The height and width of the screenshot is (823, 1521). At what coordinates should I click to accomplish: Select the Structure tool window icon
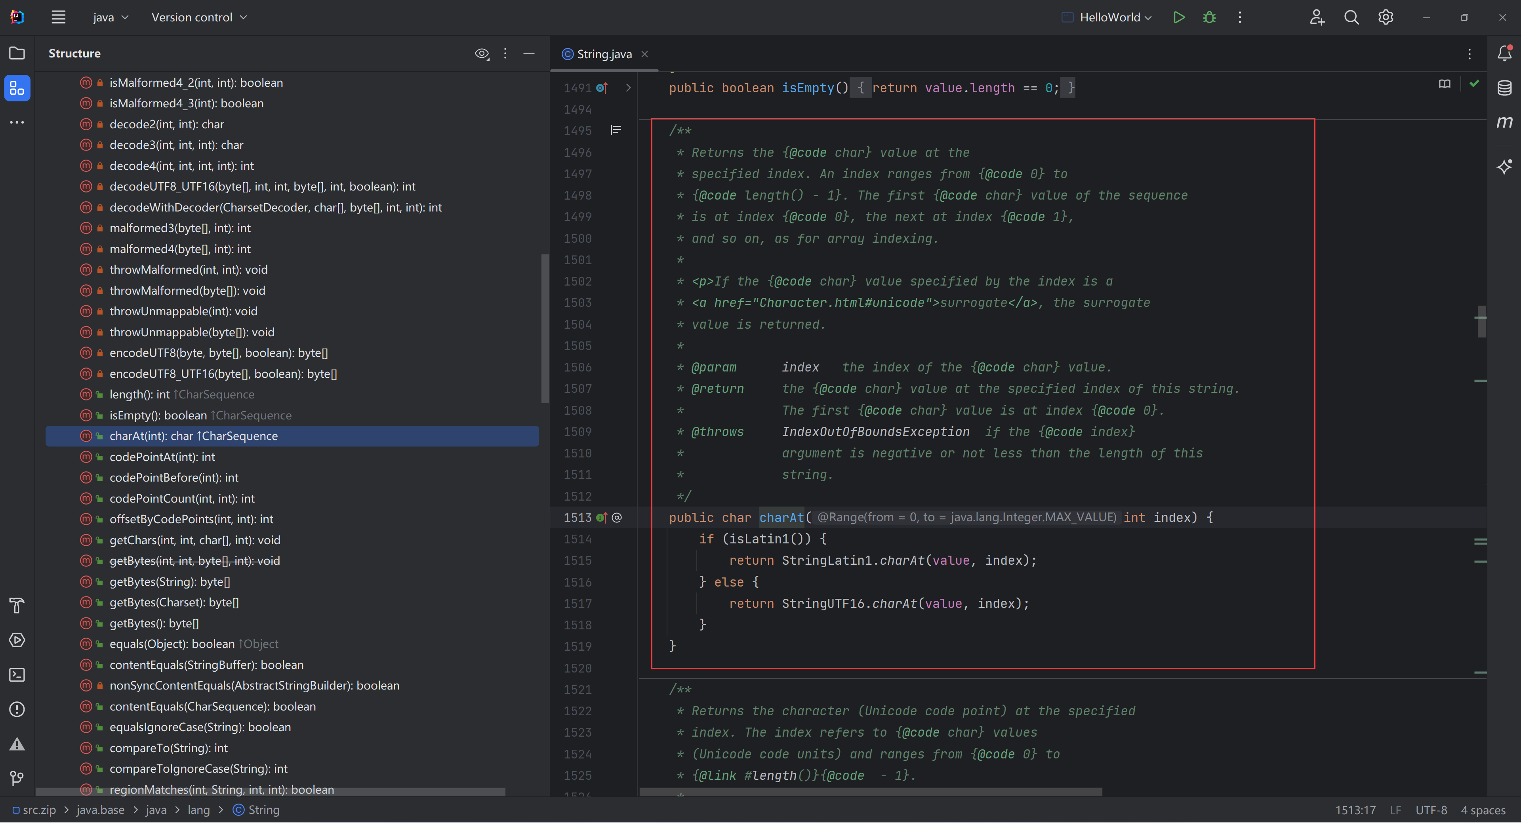[17, 88]
